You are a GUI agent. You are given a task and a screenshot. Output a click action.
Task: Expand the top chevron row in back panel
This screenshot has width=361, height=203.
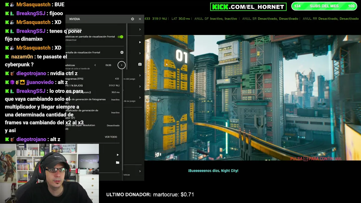140,29
